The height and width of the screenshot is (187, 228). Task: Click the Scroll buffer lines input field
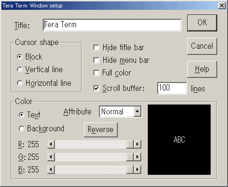172,88
